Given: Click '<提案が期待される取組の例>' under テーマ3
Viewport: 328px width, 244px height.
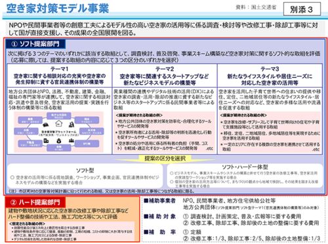Looking at the screenshot, I should click(x=243, y=115).
